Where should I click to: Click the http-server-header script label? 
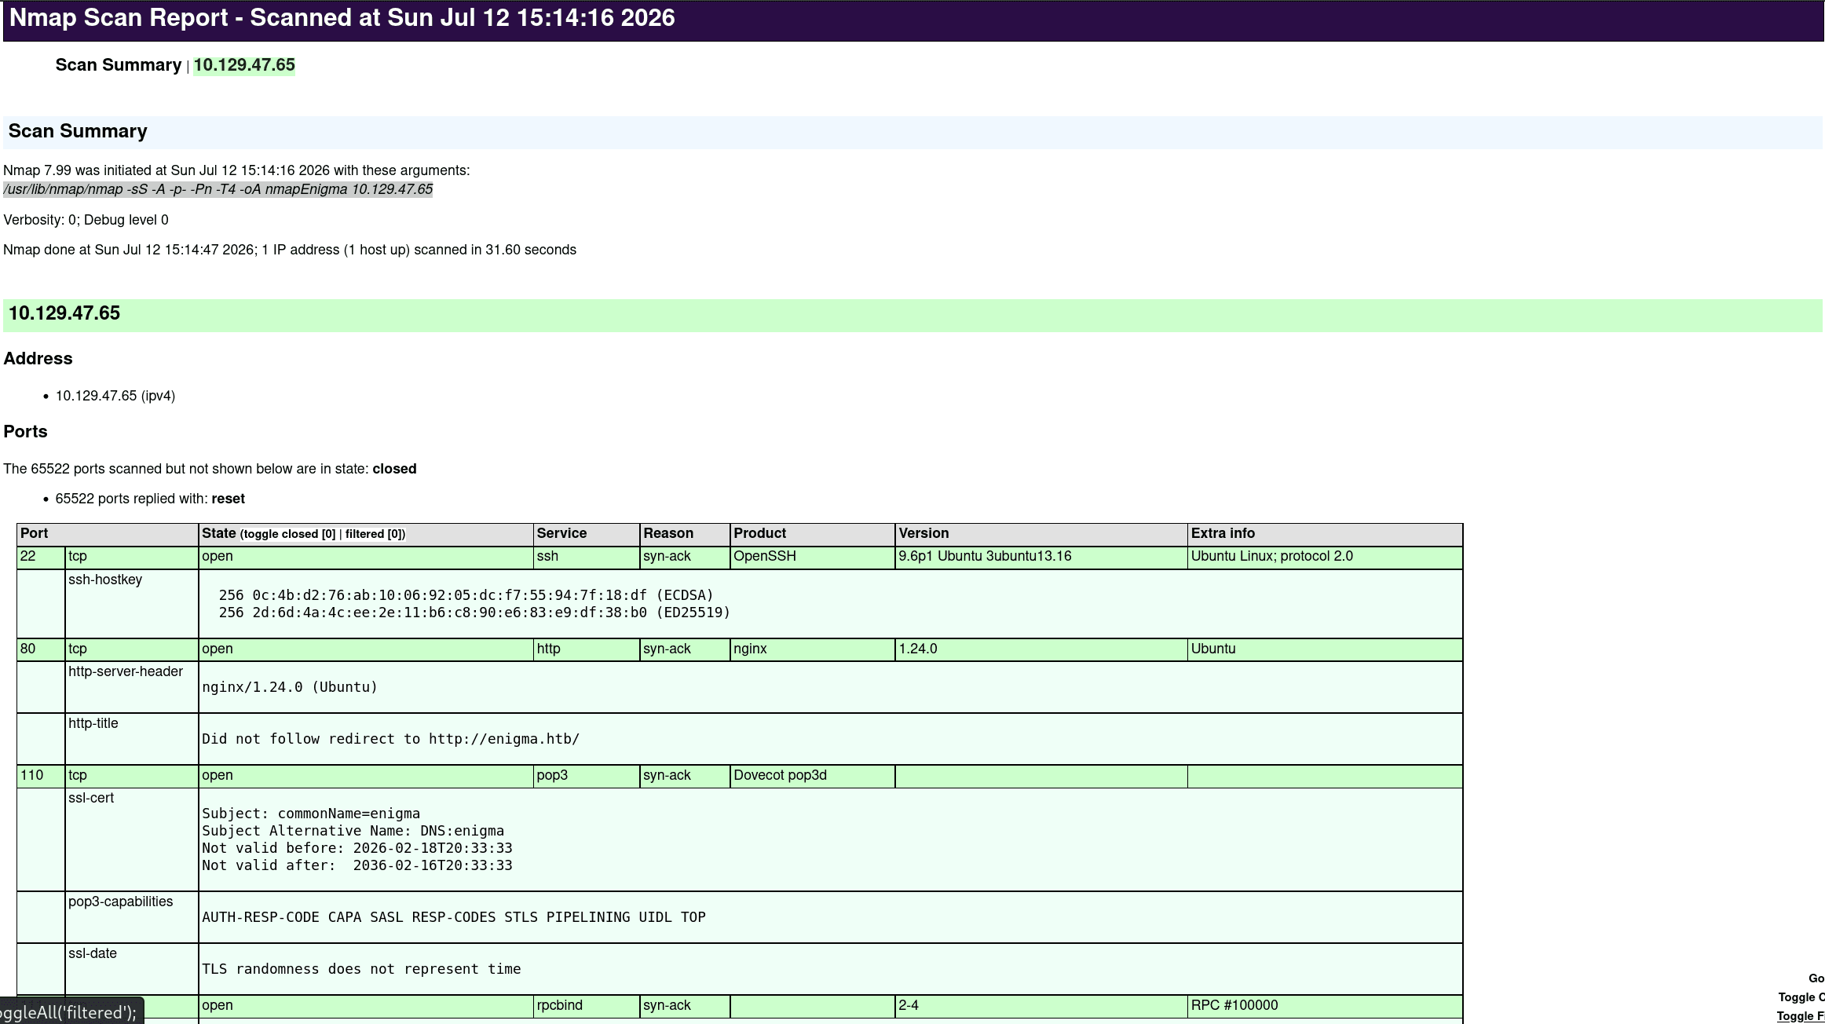(x=126, y=671)
